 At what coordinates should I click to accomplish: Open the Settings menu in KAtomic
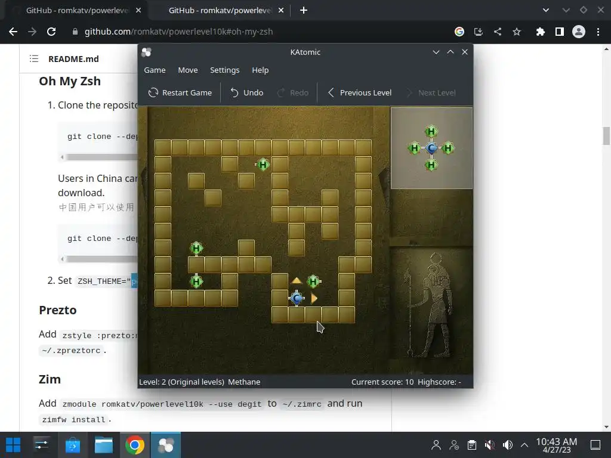[225, 70]
